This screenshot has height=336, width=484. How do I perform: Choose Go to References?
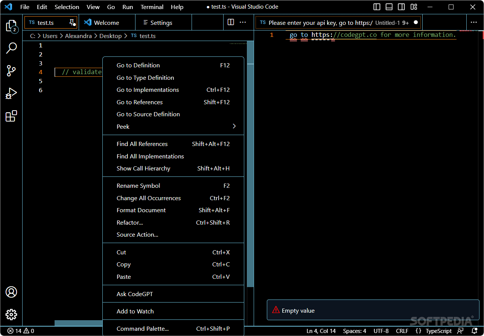[173, 102]
